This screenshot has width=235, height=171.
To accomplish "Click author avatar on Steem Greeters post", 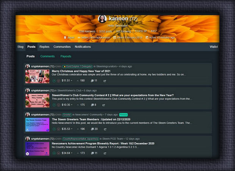I will 28,114.
